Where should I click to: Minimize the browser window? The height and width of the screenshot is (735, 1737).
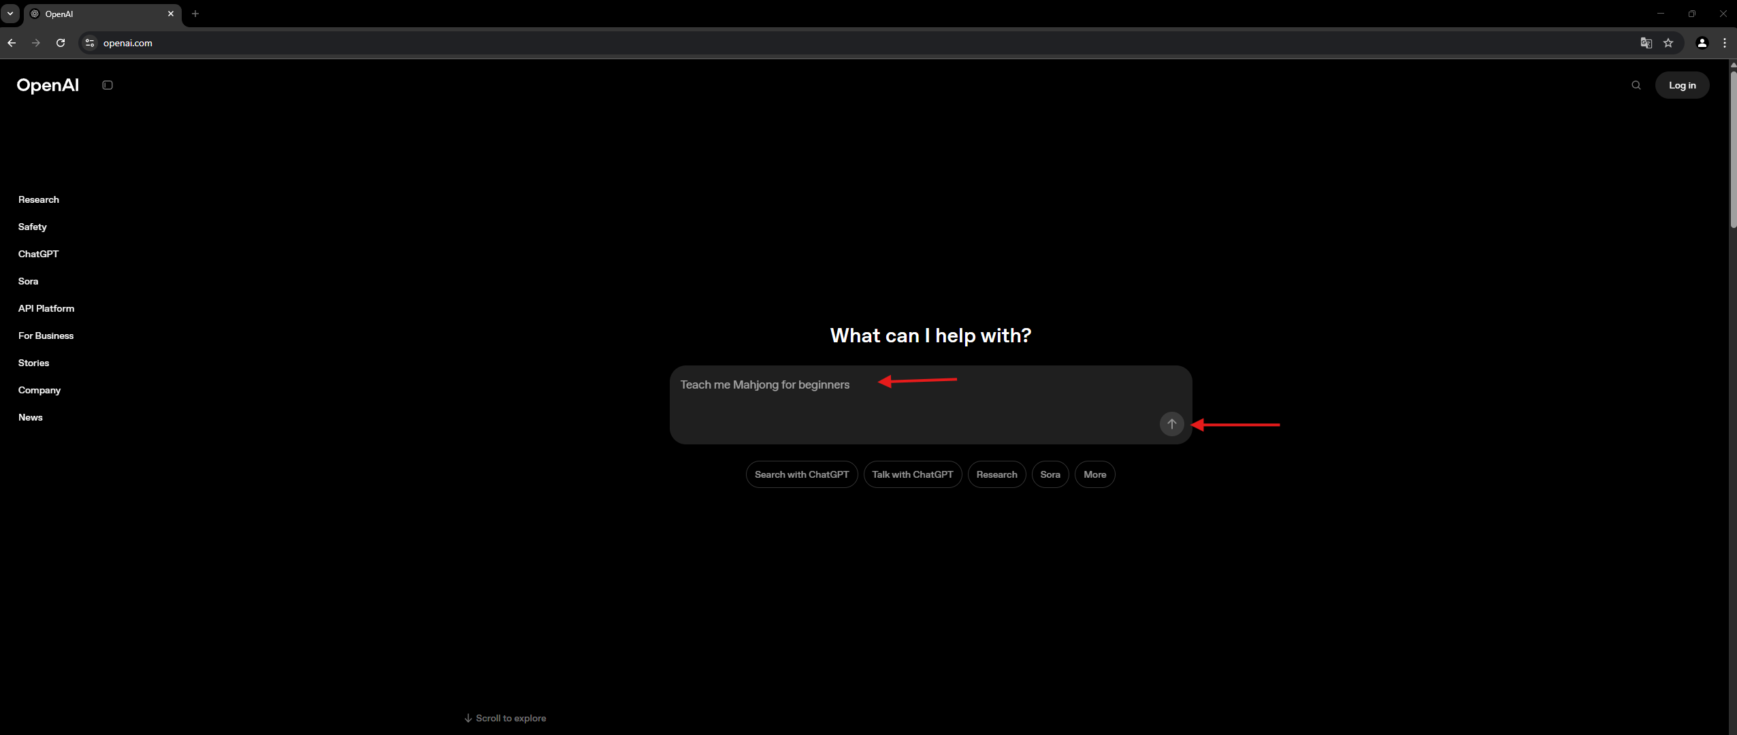point(1661,14)
